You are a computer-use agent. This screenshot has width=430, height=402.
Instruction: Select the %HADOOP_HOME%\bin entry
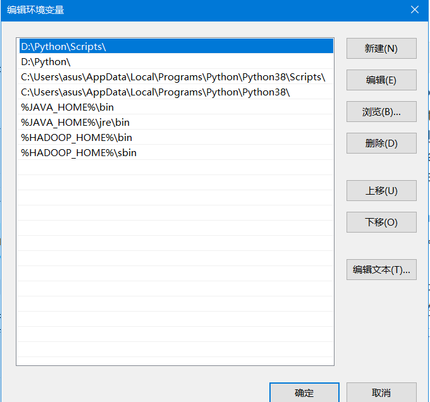click(176, 138)
